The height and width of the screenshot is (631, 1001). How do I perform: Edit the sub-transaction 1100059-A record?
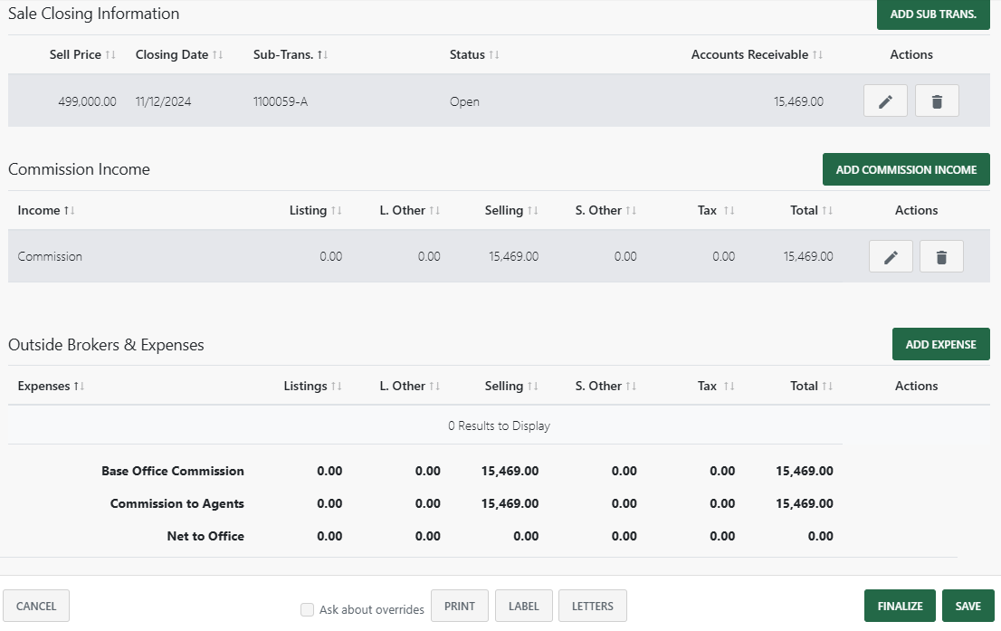pyautogui.click(x=884, y=100)
